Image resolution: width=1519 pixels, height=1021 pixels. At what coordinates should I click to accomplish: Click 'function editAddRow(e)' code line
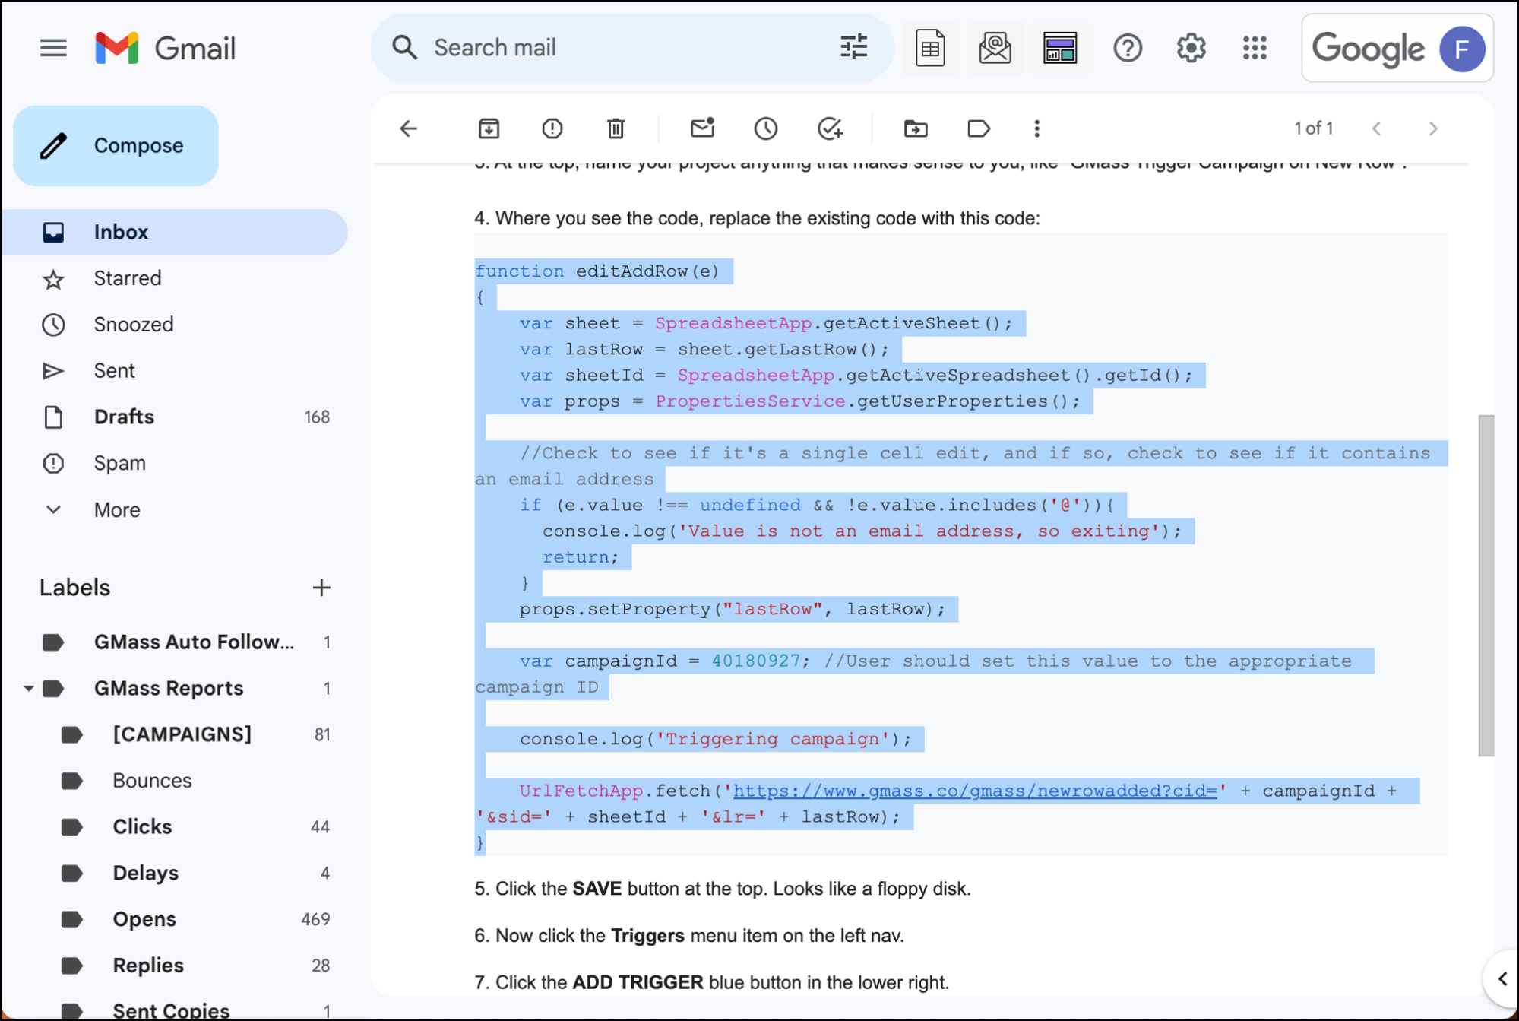pos(597,271)
